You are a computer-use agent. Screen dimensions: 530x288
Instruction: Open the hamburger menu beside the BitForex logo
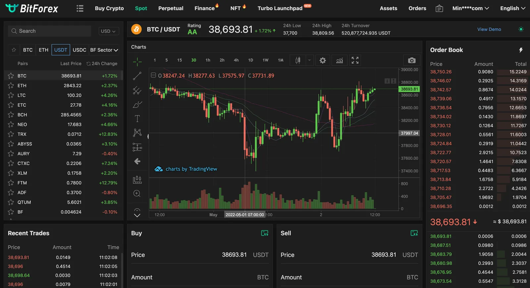[x=80, y=8]
